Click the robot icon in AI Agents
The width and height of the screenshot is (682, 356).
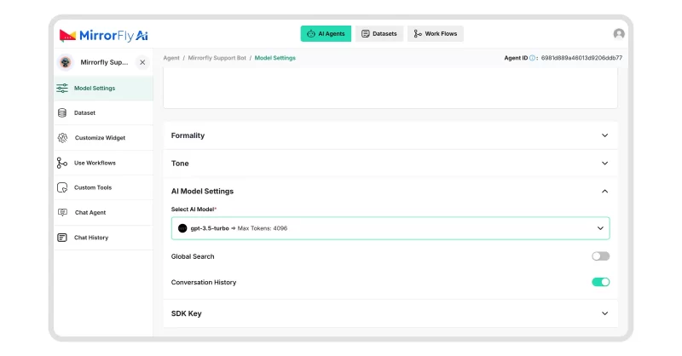coord(311,34)
